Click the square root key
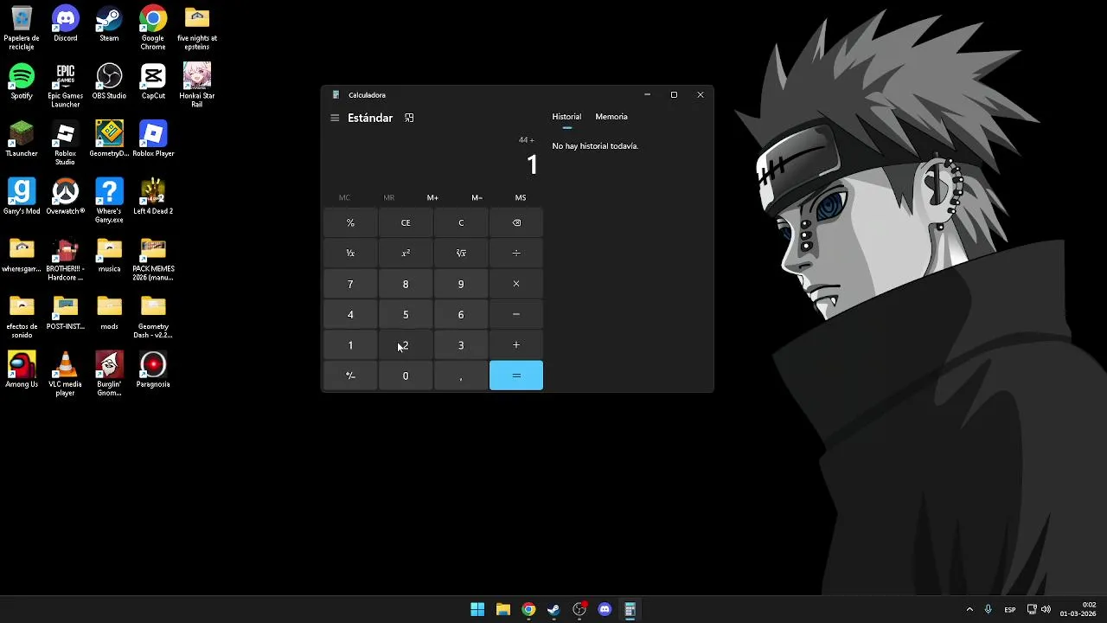Screen dimensions: 1107x623 click(461, 253)
